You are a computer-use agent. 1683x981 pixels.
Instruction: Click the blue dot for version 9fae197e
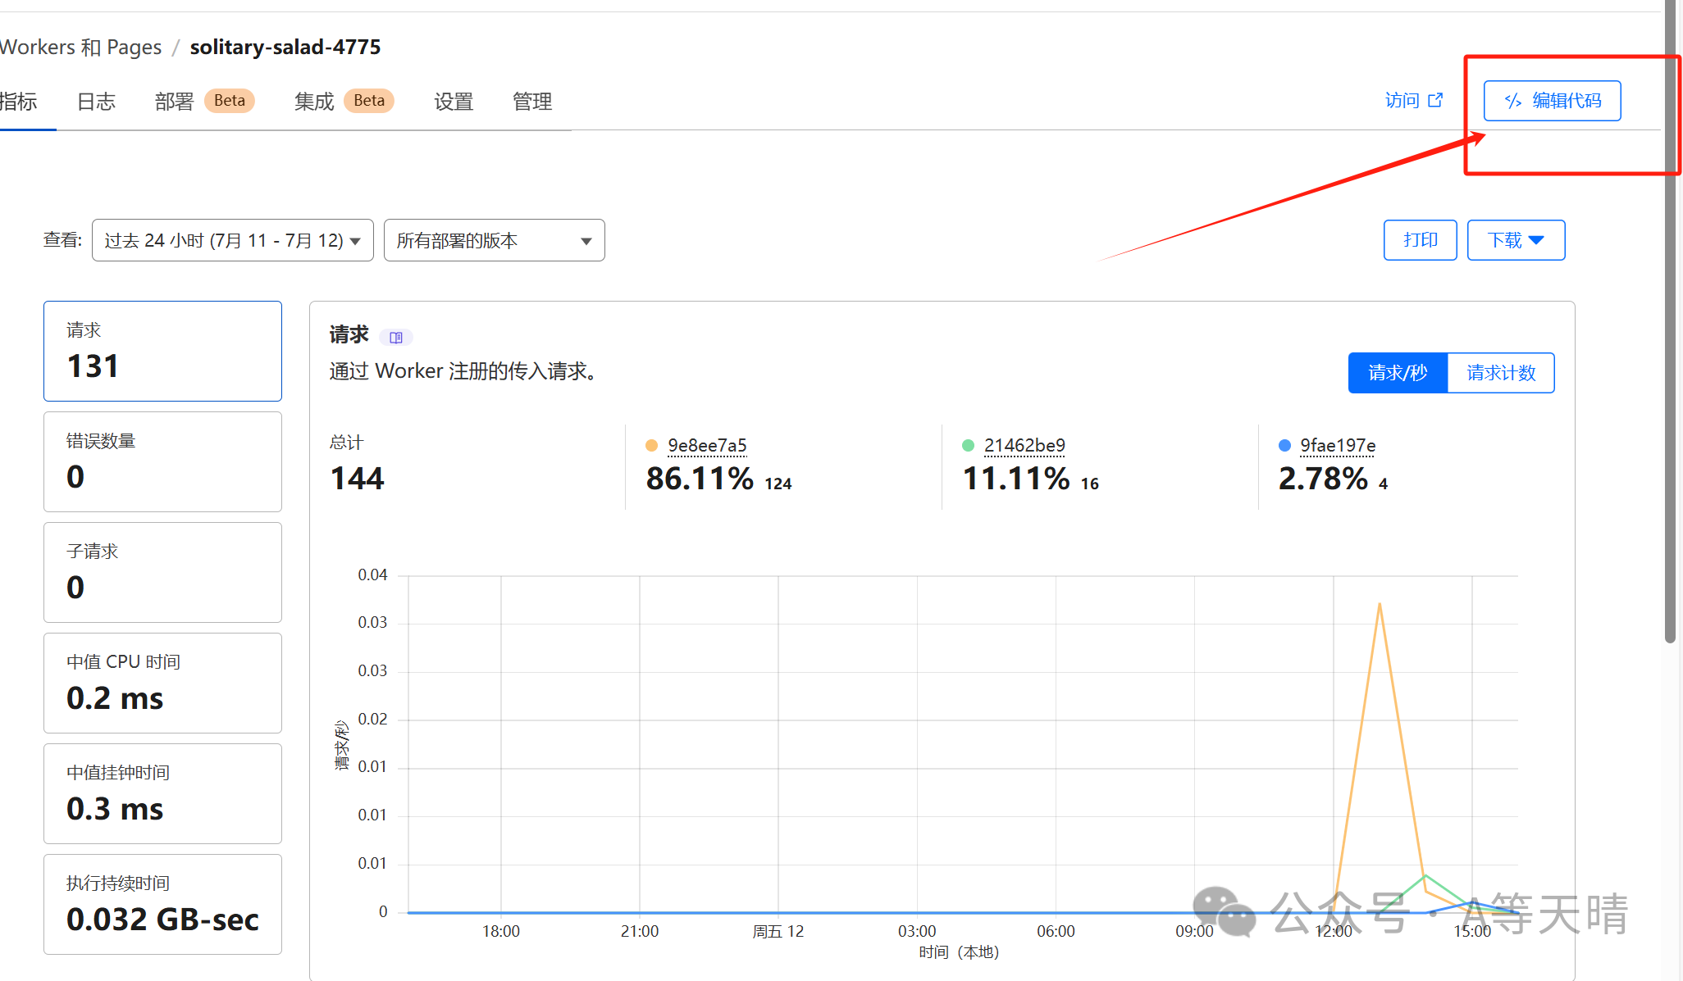[1284, 445]
